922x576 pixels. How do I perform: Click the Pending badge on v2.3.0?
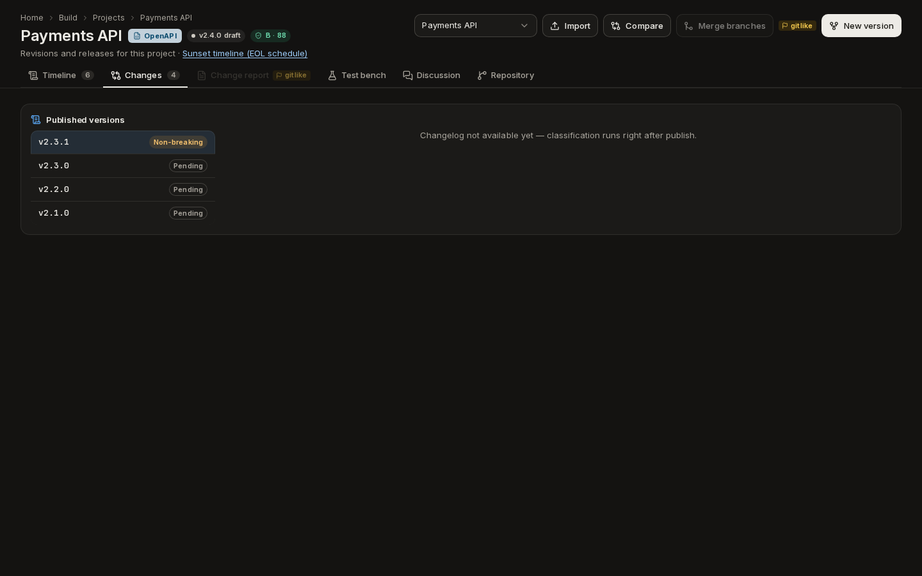[x=188, y=166]
